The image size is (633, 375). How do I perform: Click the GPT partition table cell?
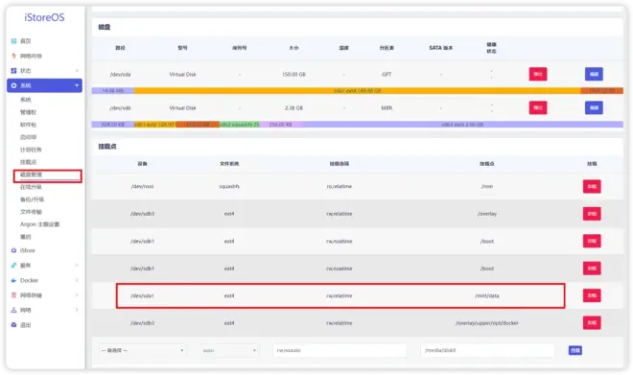point(387,74)
